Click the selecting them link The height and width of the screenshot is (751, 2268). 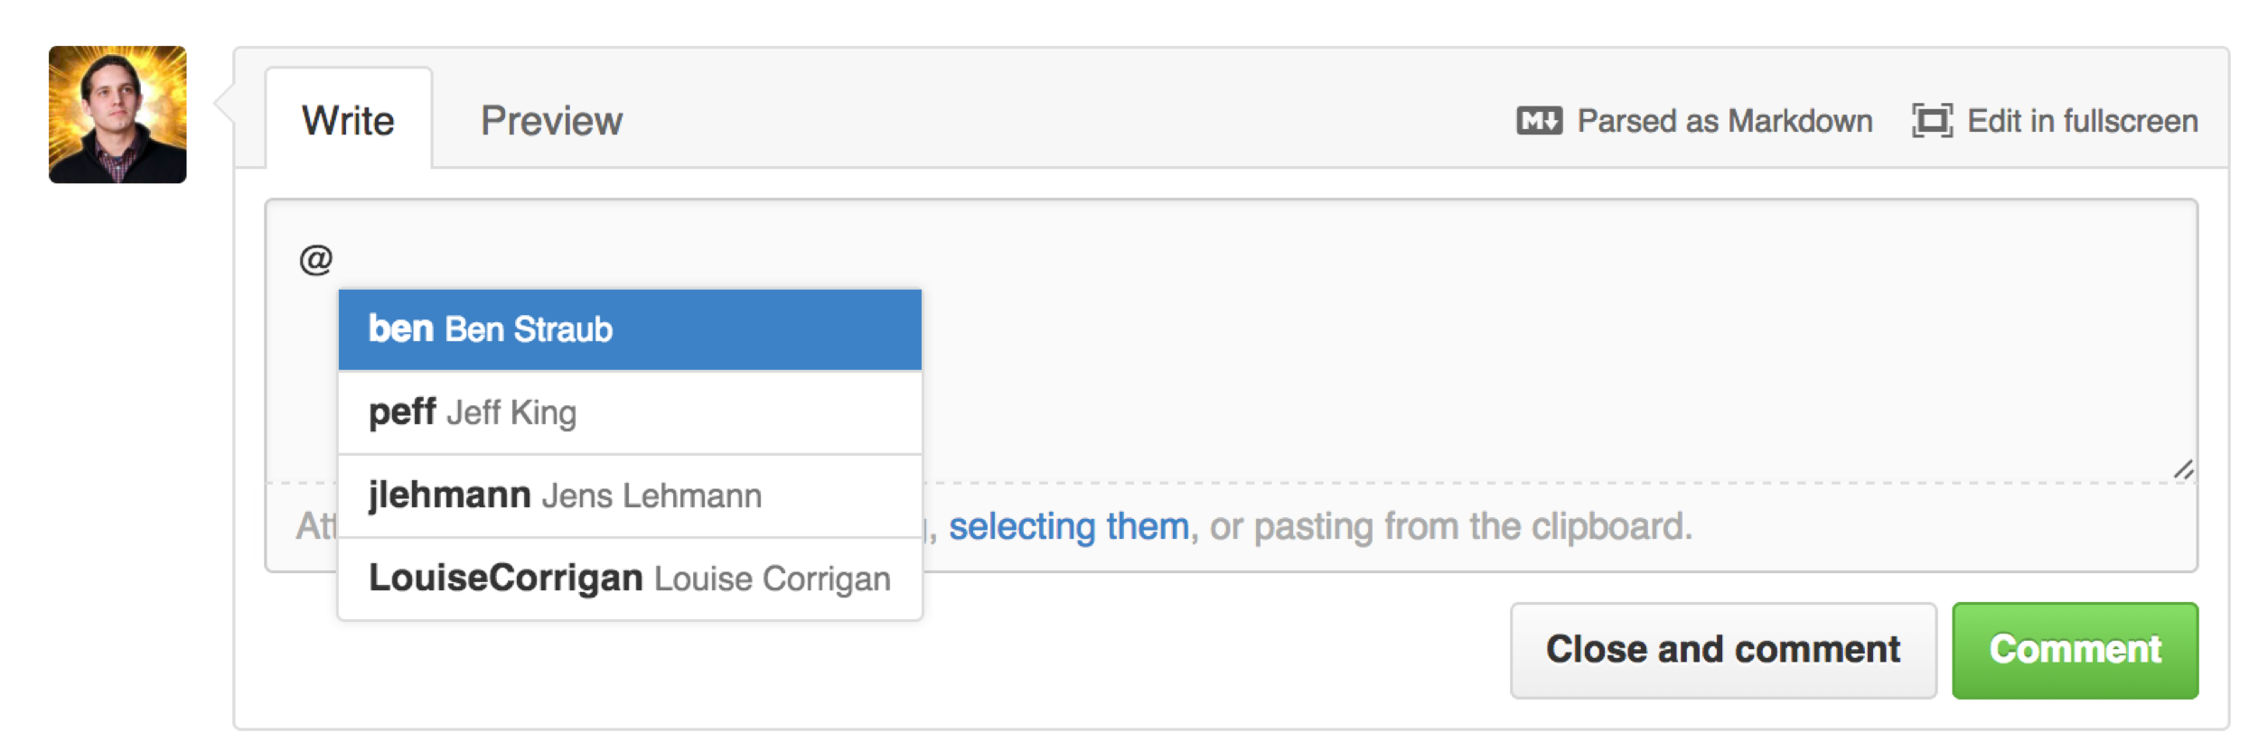1068,526
